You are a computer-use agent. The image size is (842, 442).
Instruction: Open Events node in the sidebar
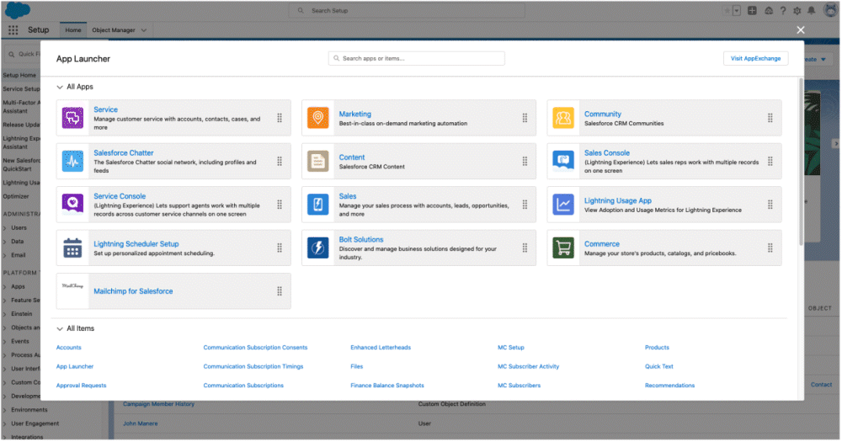tap(20, 342)
